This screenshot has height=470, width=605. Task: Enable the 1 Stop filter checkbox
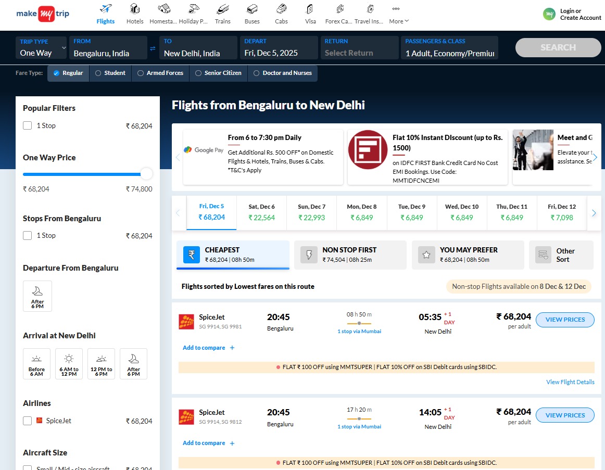pos(27,125)
